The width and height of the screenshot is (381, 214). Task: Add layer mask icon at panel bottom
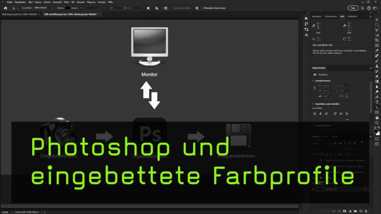point(345,211)
